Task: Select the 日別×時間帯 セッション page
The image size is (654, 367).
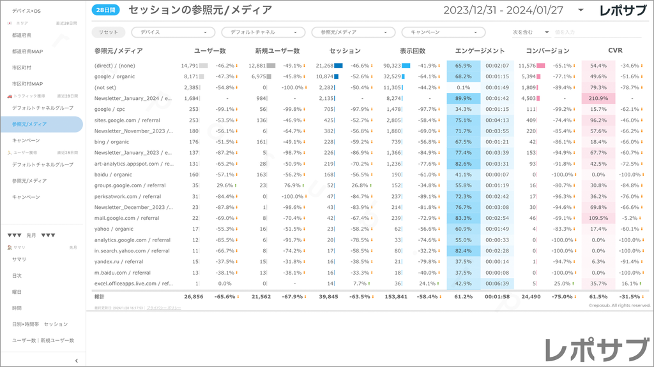Action: click(x=40, y=324)
